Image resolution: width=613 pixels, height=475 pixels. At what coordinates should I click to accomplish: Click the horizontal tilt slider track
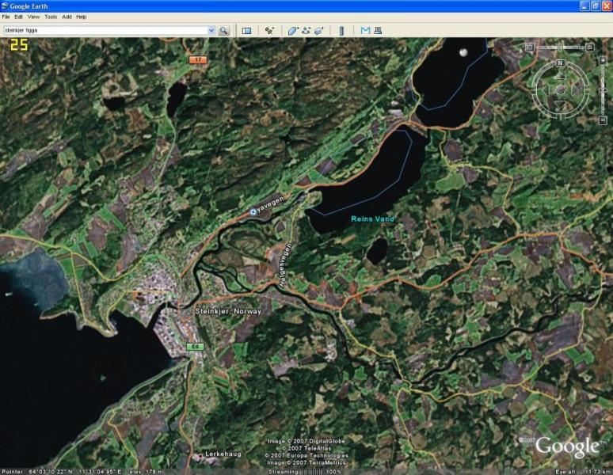coord(560,47)
